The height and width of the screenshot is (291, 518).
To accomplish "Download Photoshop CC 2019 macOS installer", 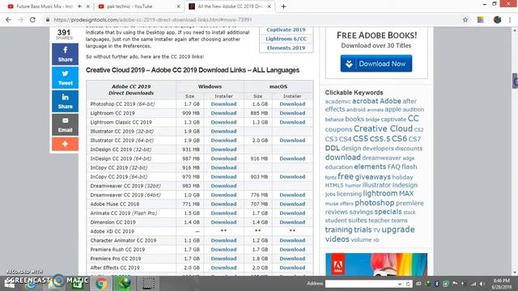I will coord(292,104).
